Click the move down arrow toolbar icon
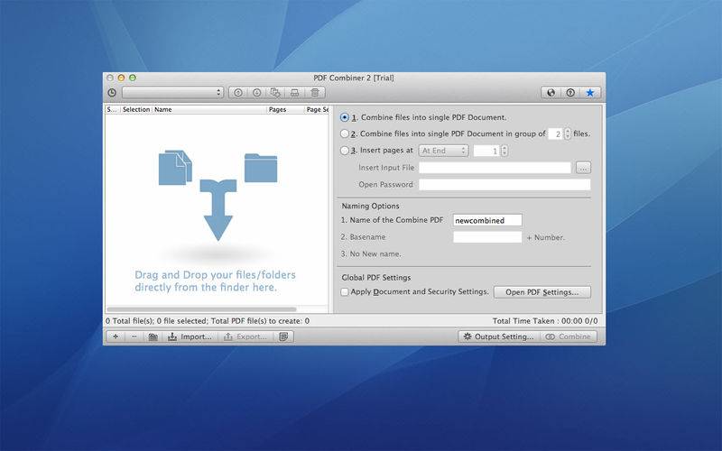 coord(257,93)
